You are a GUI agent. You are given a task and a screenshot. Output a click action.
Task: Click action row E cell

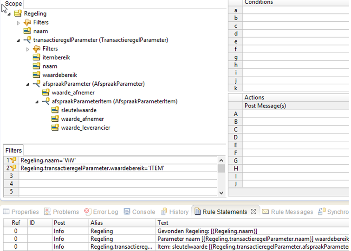(296, 145)
